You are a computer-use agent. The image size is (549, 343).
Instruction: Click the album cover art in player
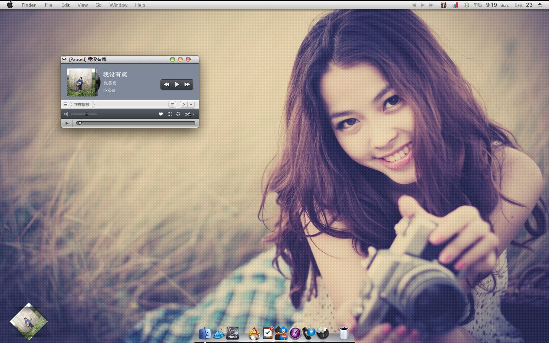coord(81,82)
